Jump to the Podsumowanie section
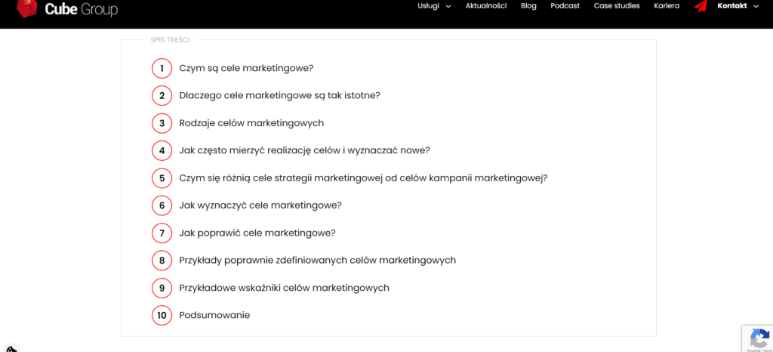The height and width of the screenshot is (352, 773). (214, 315)
